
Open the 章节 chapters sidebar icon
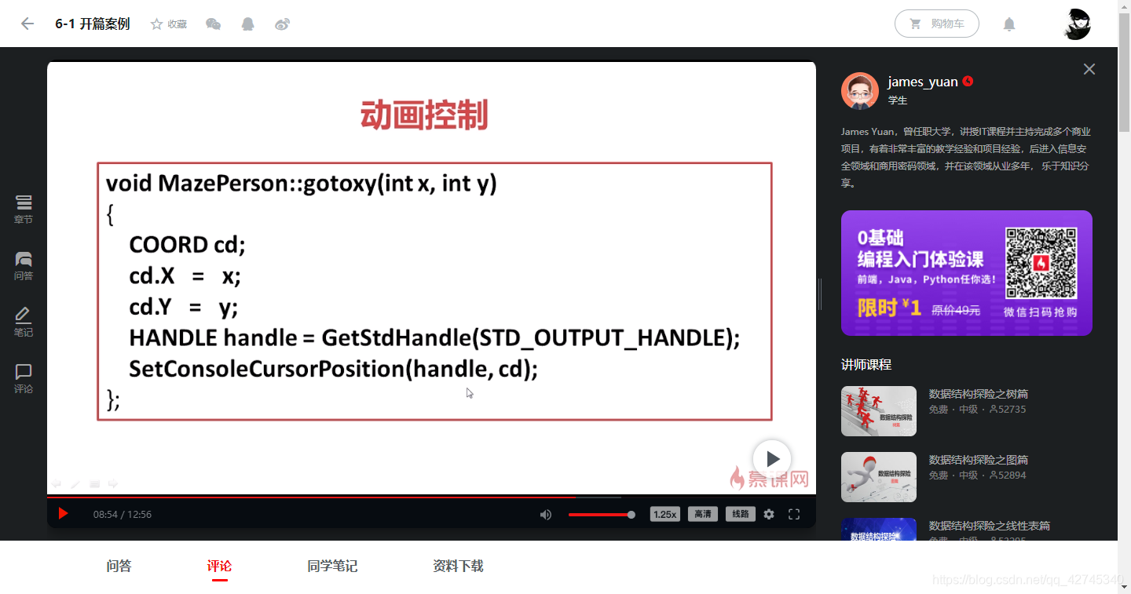24,210
